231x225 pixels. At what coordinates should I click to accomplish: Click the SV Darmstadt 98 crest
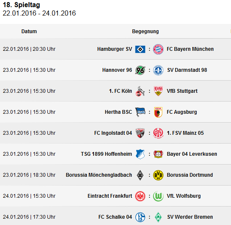pos(158,70)
